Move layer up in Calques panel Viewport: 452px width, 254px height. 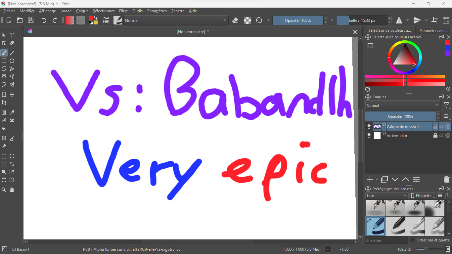pyautogui.click(x=406, y=179)
